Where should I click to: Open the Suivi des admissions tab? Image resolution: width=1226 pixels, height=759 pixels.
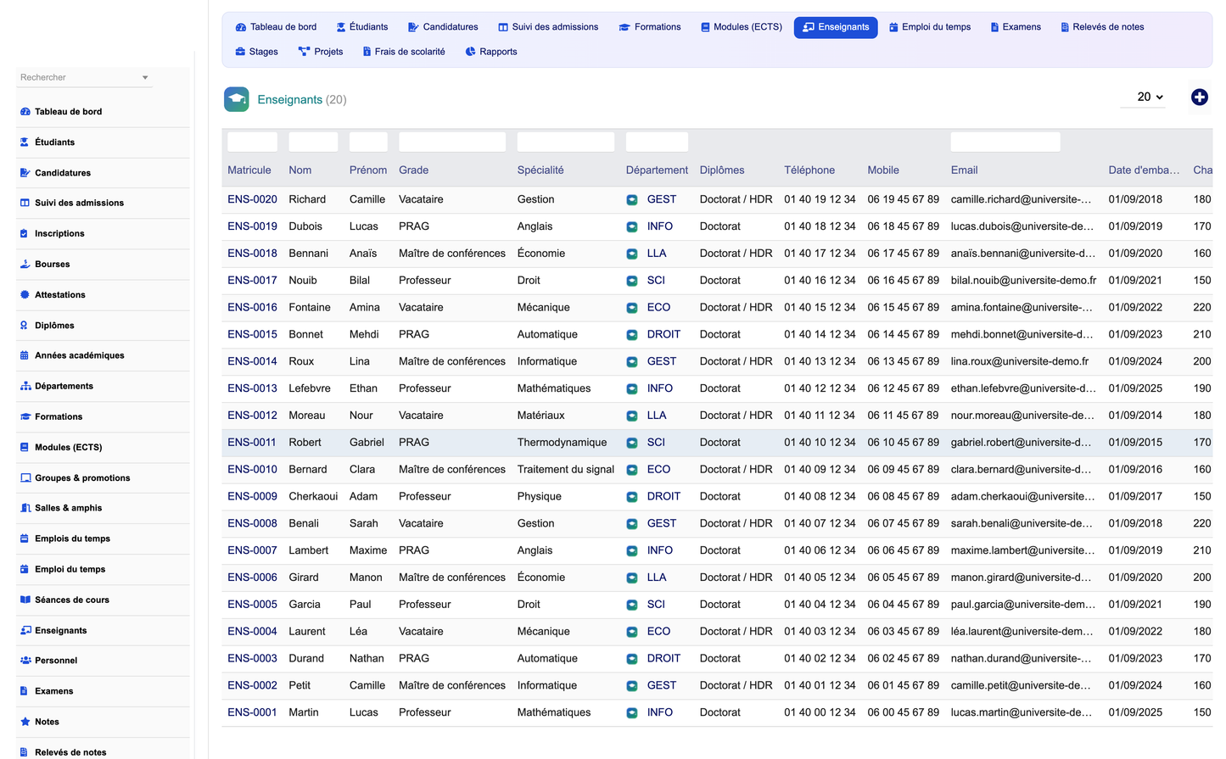(548, 27)
